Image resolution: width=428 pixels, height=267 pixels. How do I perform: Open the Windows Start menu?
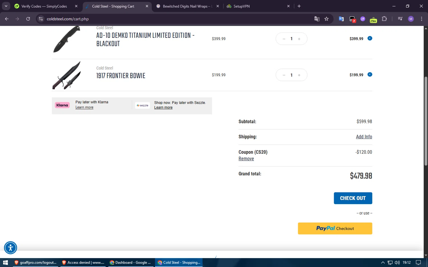5,262
